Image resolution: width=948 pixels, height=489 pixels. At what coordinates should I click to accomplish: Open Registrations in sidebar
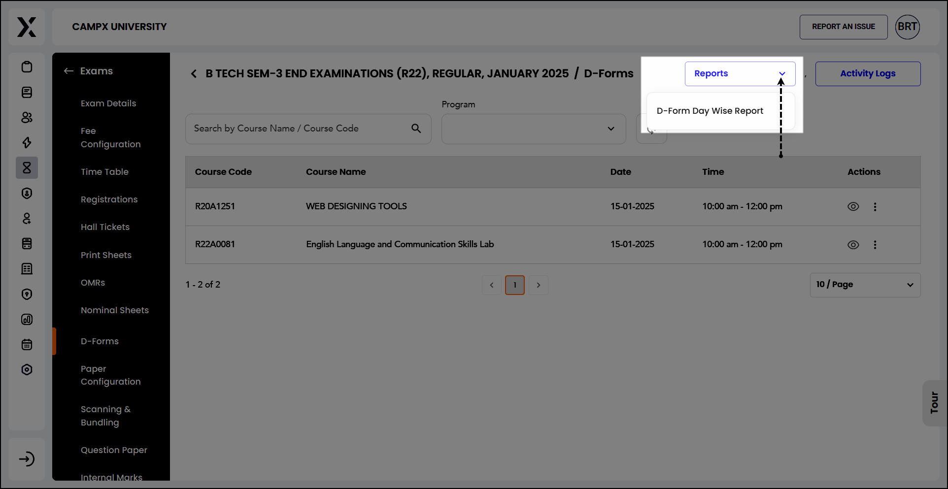109,199
